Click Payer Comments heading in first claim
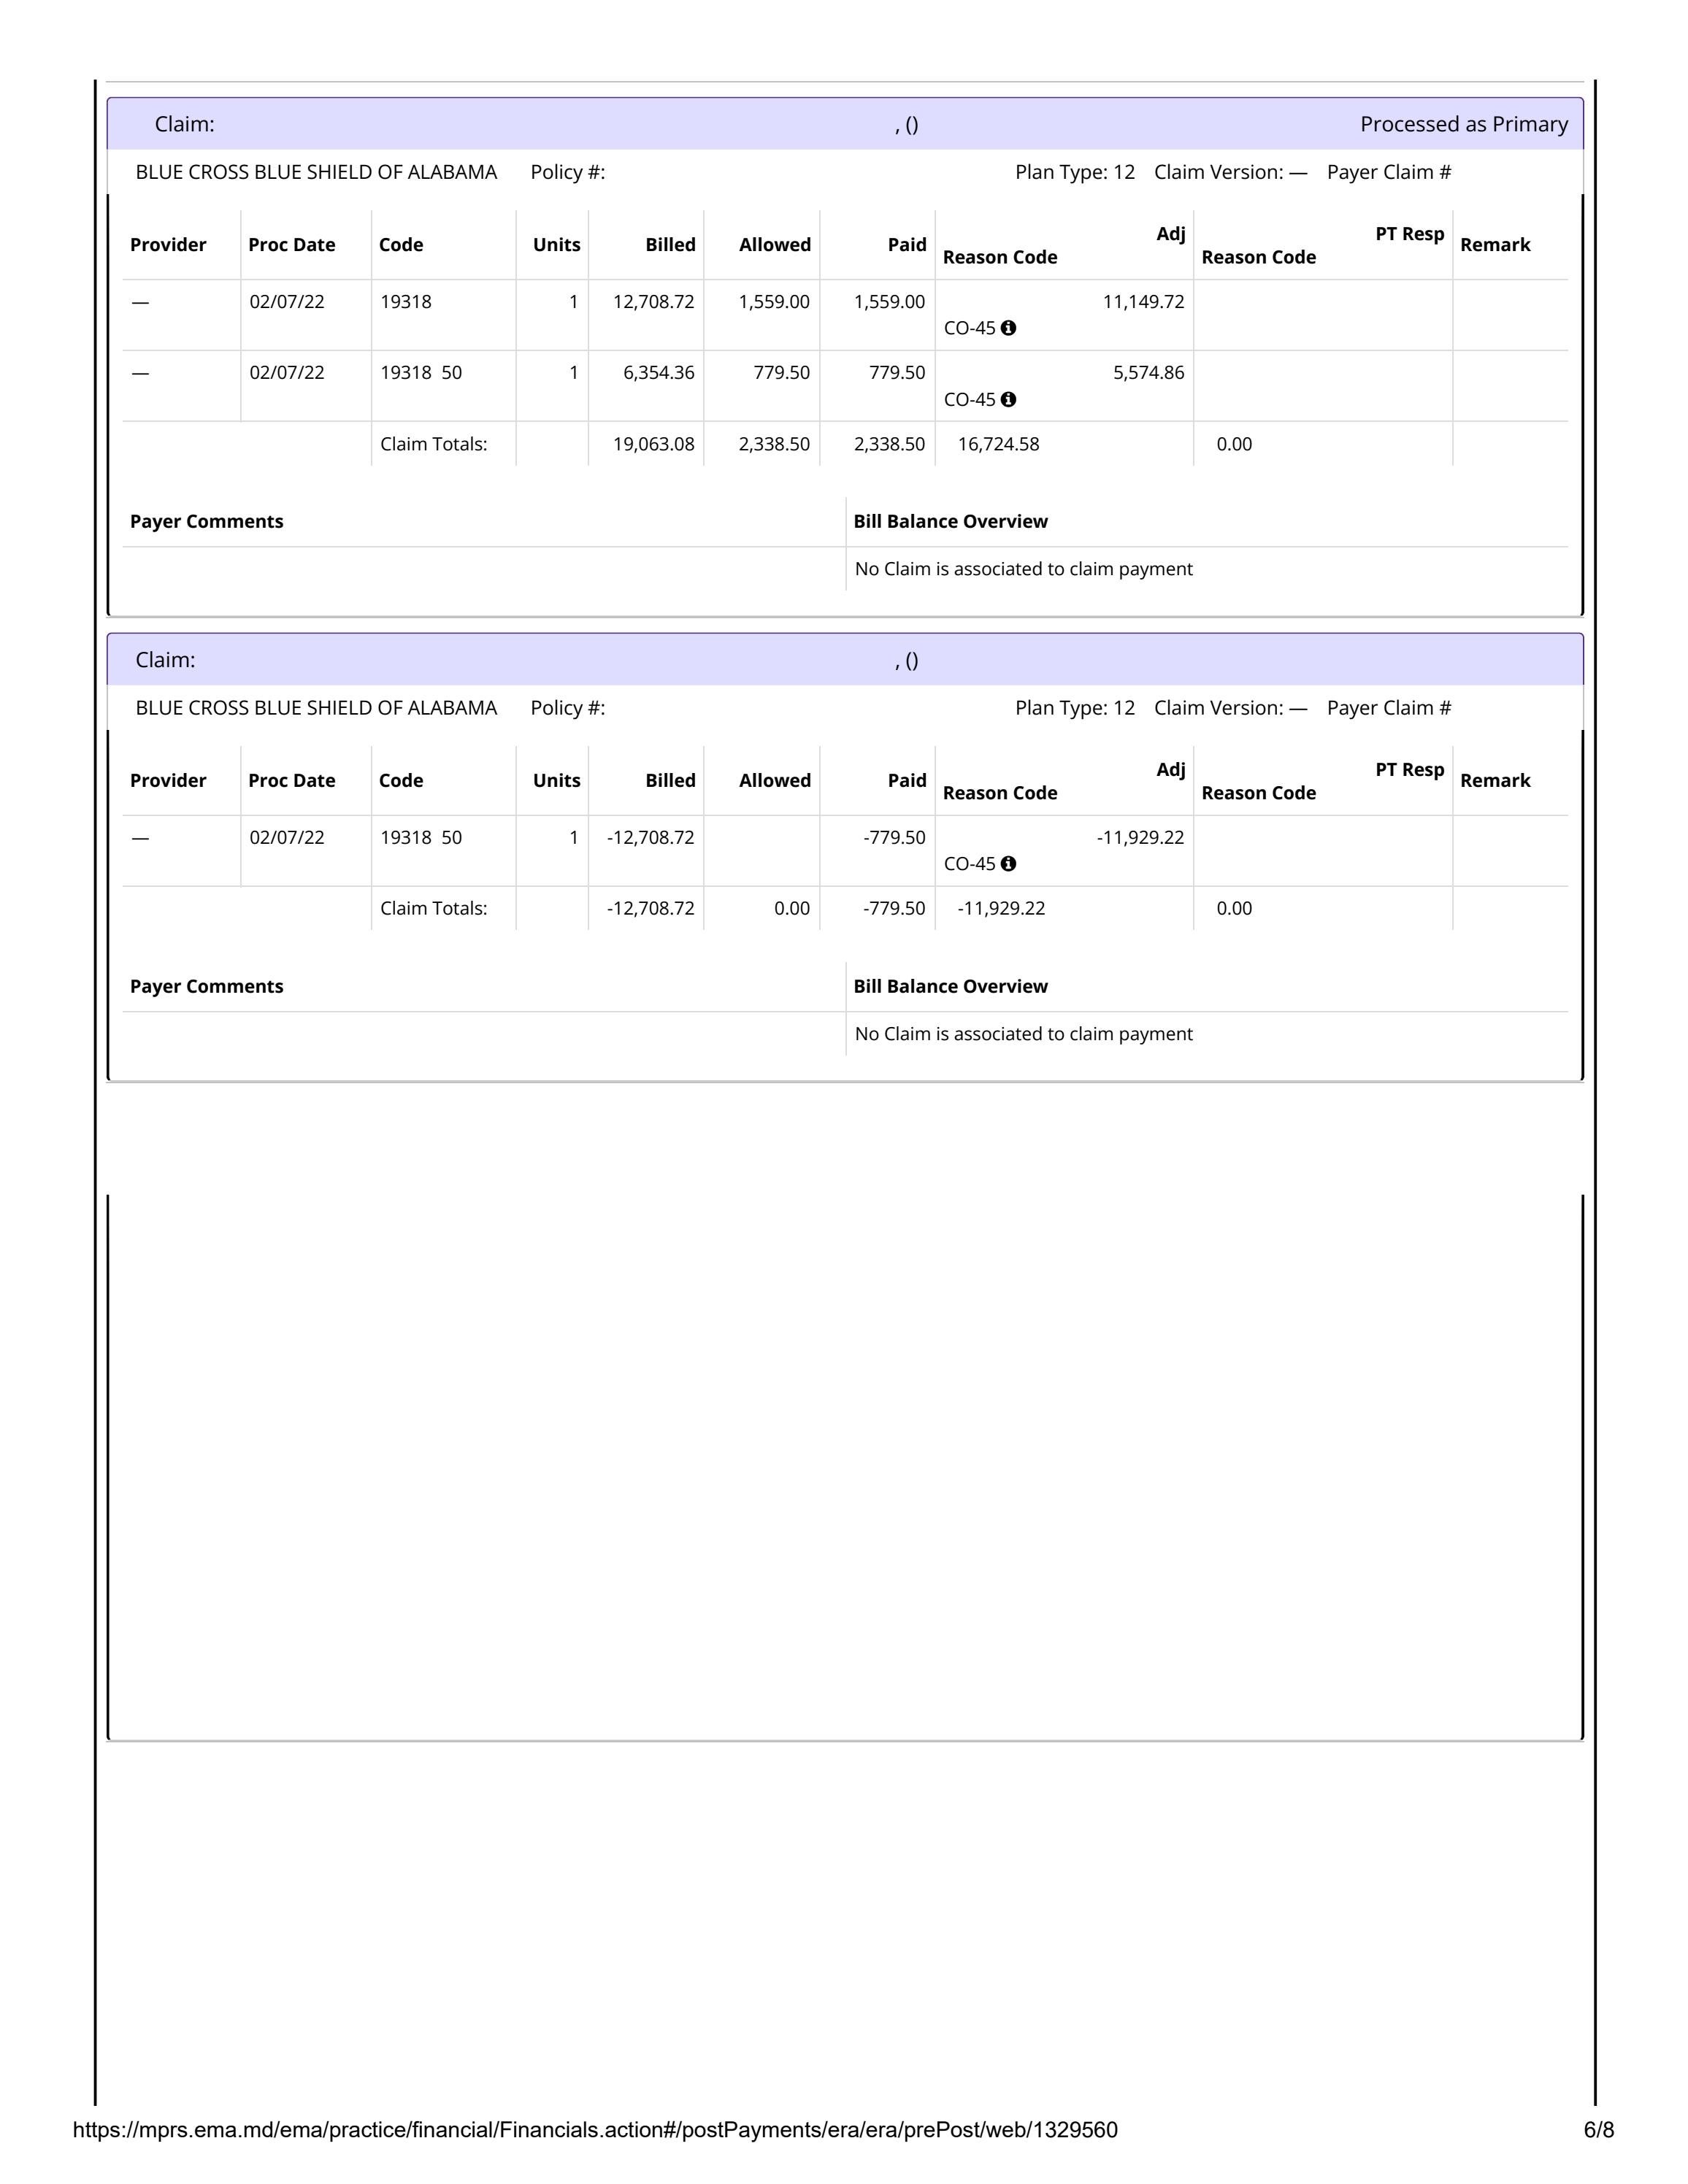Screen dimensions: 1688x2184 207,521
